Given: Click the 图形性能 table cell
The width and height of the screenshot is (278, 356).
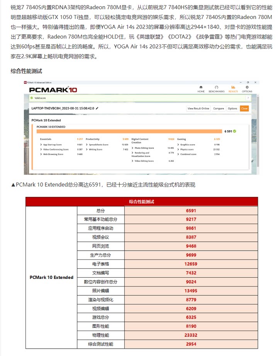Looking at the screenshot, I should [101, 326].
